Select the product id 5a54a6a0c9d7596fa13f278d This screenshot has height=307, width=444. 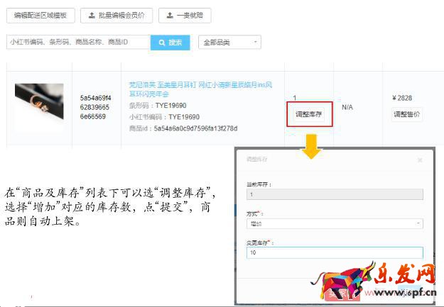point(195,128)
